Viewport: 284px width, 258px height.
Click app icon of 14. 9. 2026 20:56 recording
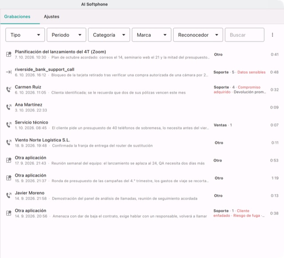point(9,213)
